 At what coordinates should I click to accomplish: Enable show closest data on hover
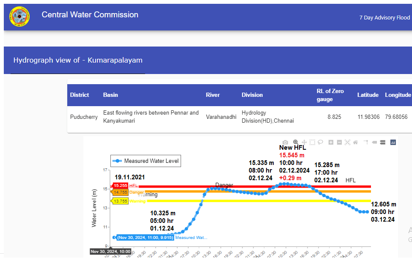[374, 143]
